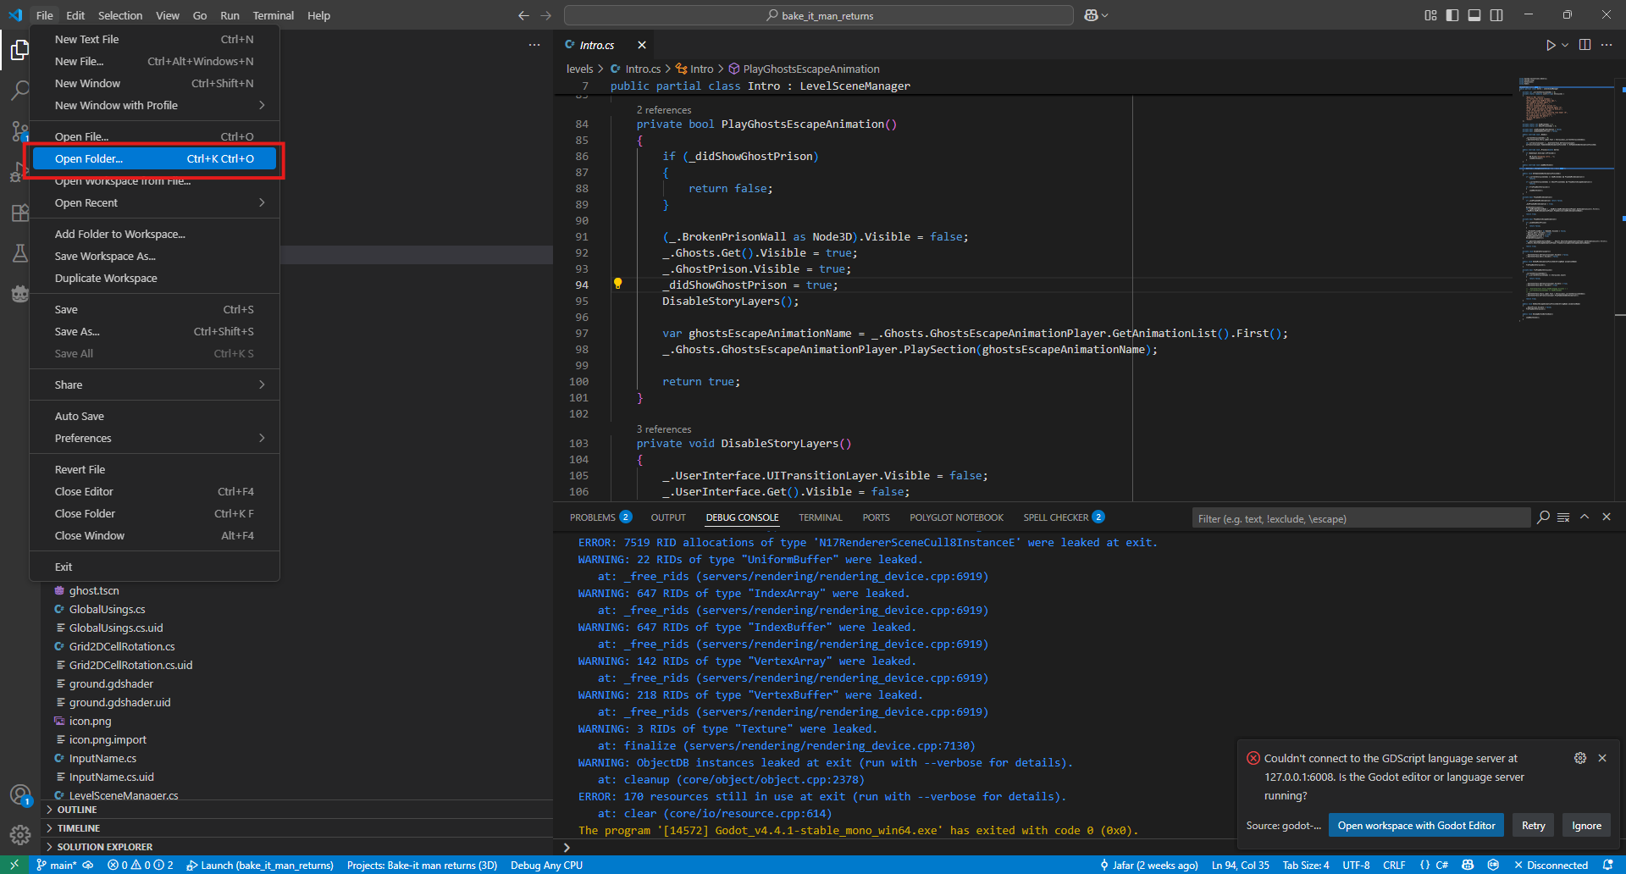Open the Search view in activity bar

click(19, 91)
